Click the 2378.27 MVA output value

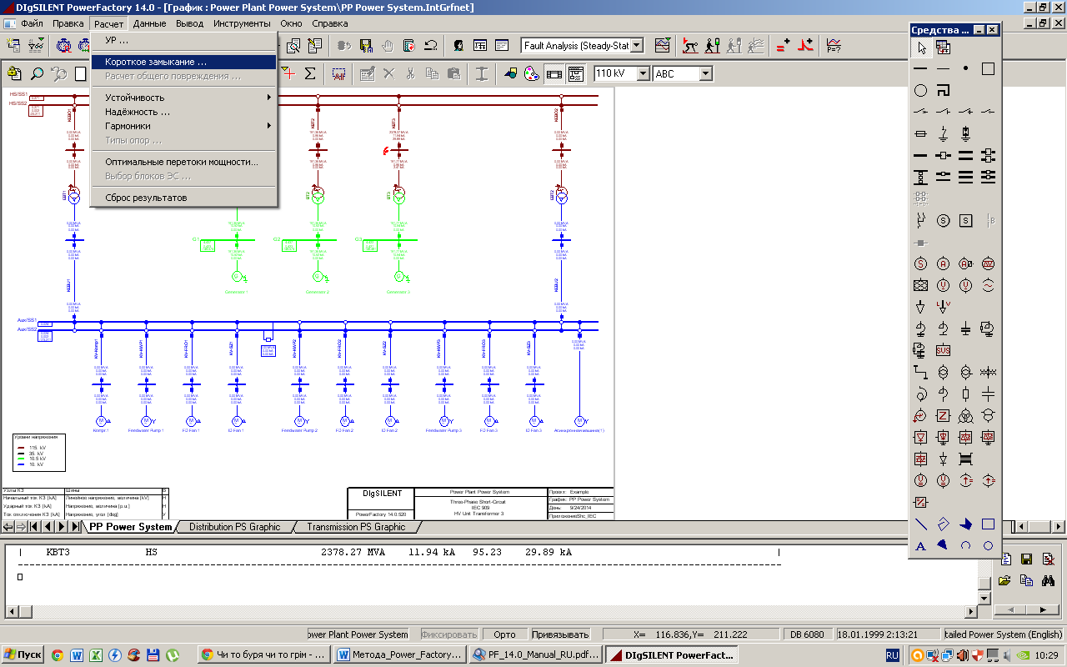pos(353,552)
